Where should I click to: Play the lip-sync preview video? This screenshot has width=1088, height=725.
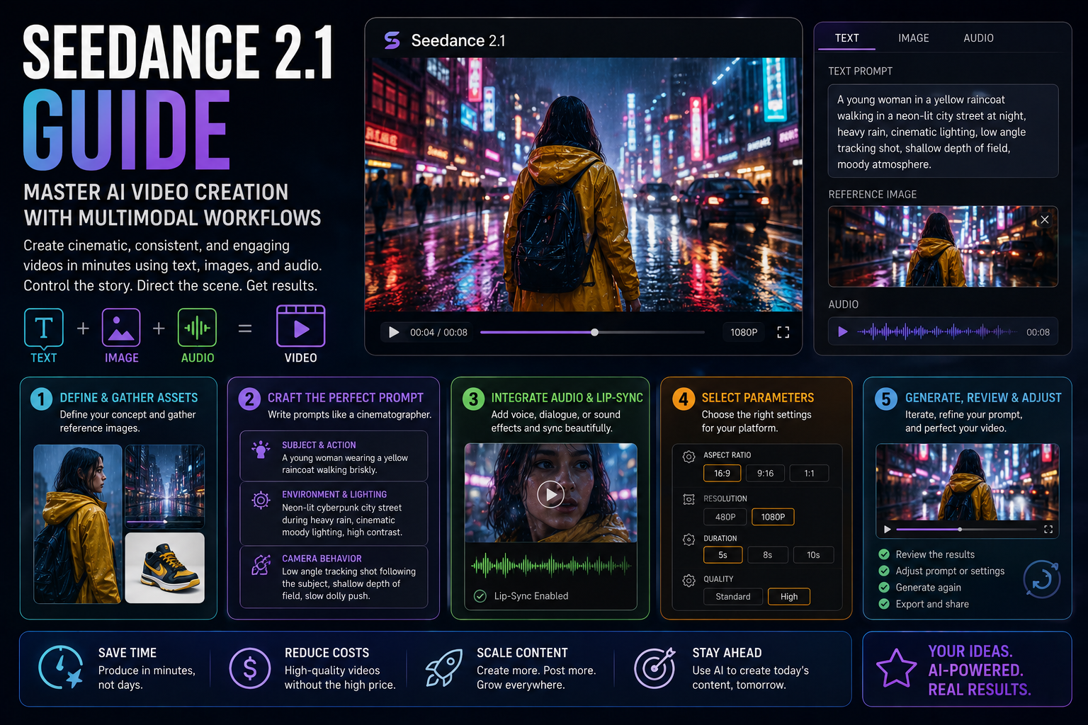pos(550,493)
